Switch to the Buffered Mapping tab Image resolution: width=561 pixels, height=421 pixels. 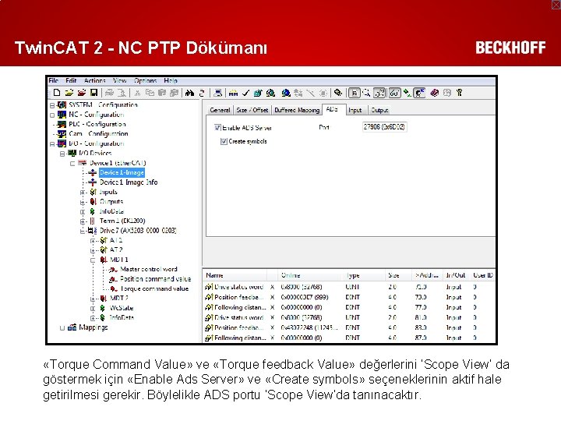[297, 110]
